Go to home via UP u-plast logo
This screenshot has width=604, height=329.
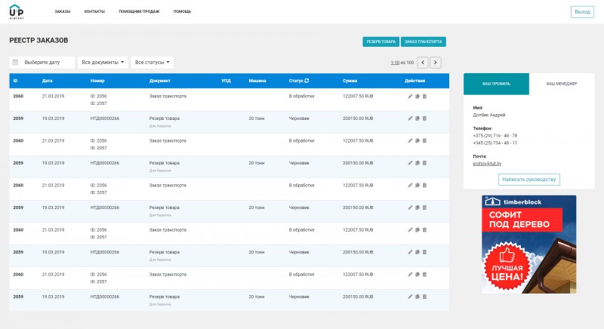click(16, 12)
